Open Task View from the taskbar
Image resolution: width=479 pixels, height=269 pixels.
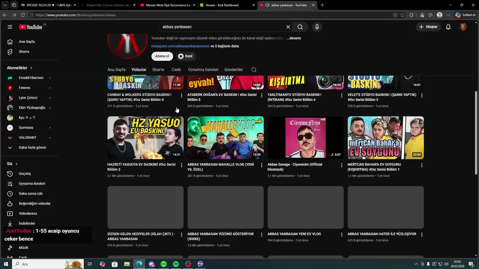(x=90, y=264)
